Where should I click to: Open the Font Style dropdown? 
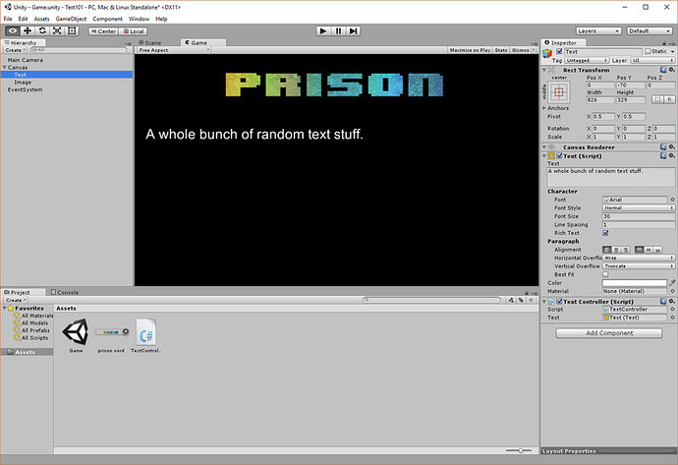pyautogui.click(x=639, y=207)
